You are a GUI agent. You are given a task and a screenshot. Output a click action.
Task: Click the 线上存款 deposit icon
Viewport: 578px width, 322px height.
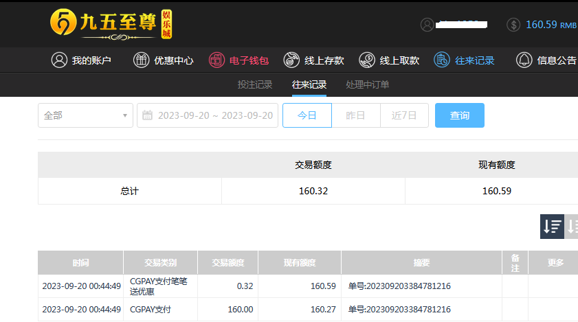click(291, 60)
